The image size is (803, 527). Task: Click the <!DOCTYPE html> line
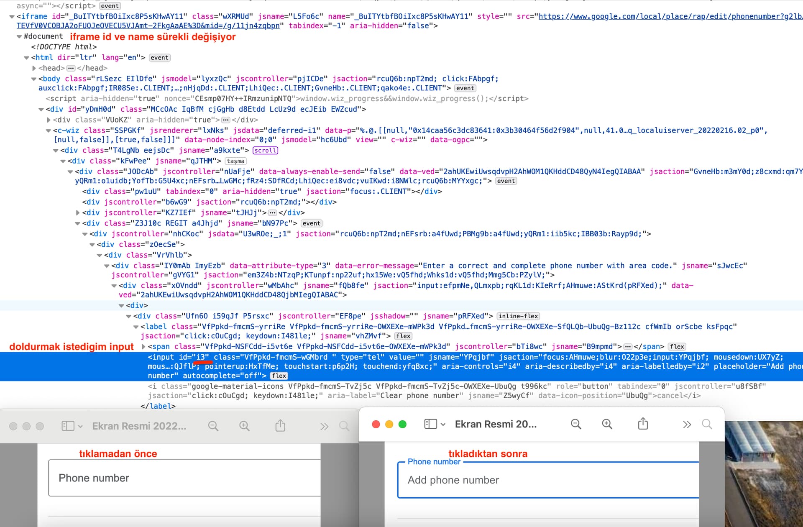(64, 47)
